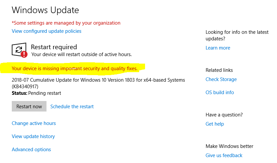Click the highlighted missing security fixes warning

click(x=75, y=69)
